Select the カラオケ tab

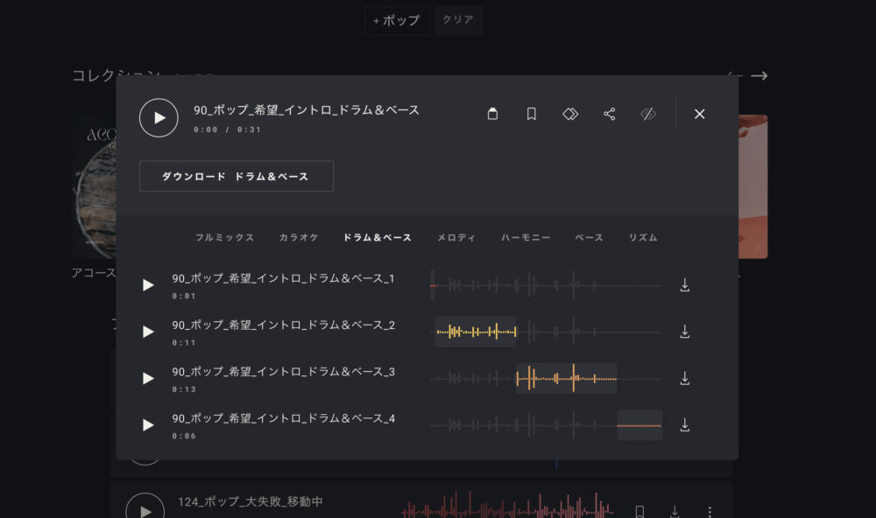(x=299, y=238)
